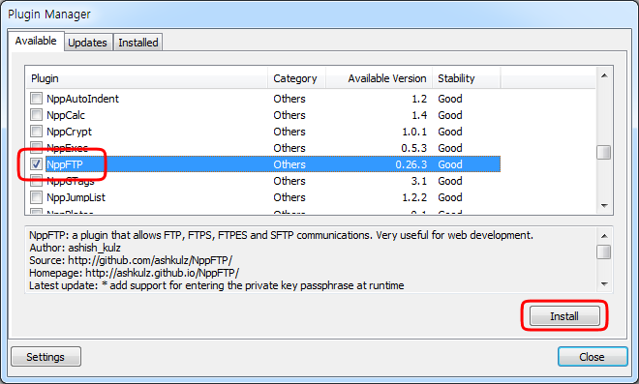Image resolution: width=639 pixels, height=384 pixels.
Task: Click description box scroll up arrow
Action: point(604,236)
